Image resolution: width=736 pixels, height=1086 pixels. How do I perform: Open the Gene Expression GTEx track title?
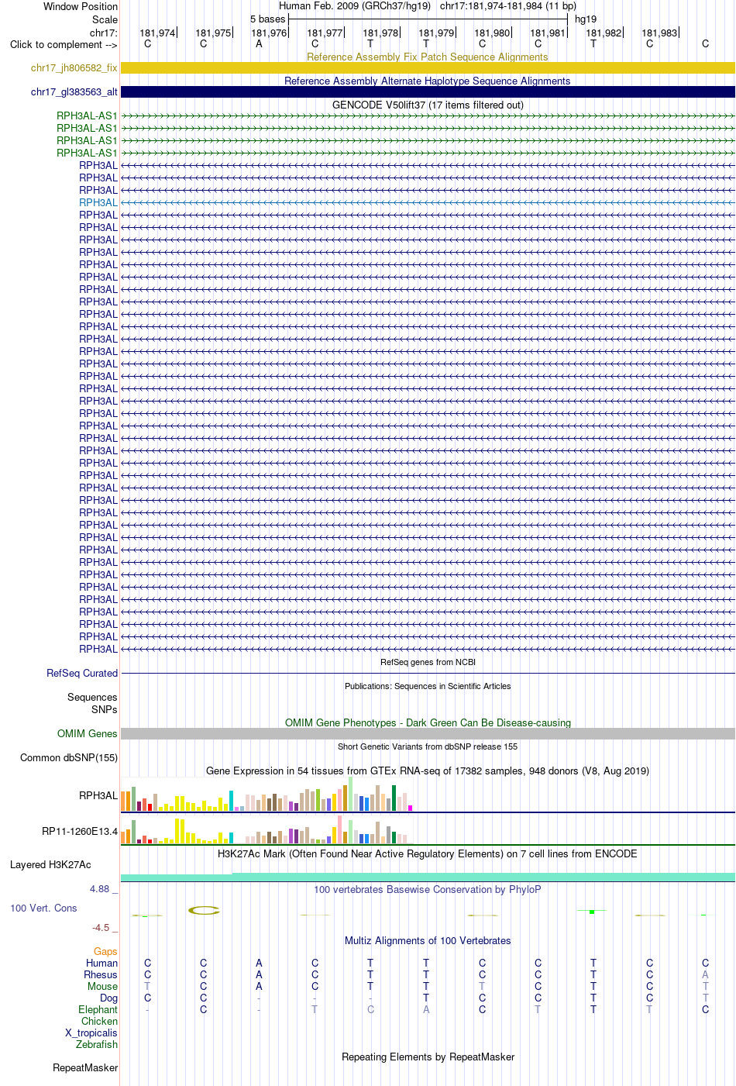pyautogui.click(x=428, y=771)
